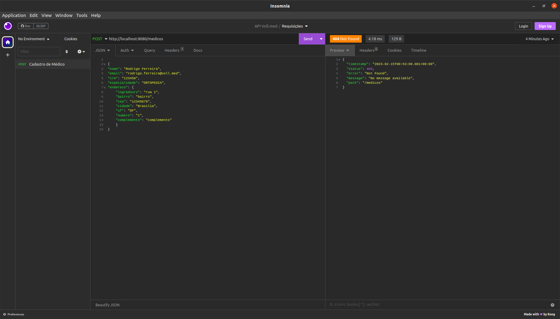The width and height of the screenshot is (560, 319).
Task: Open the Window menu
Action: 64,15
